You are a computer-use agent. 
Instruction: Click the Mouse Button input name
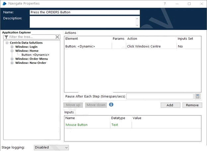87,125
